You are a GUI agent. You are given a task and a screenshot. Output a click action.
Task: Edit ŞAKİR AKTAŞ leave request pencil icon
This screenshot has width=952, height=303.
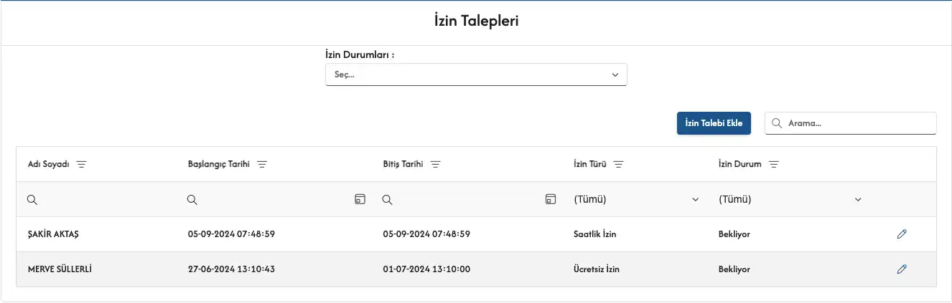902,234
